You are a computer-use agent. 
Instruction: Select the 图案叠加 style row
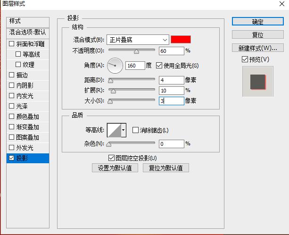point(28,137)
